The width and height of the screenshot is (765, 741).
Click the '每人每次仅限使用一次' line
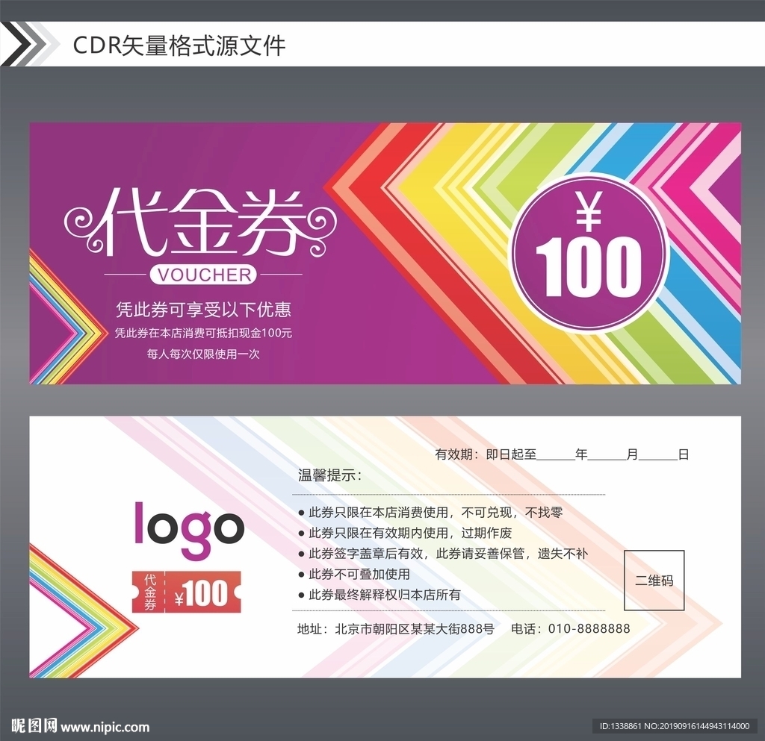(x=203, y=354)
